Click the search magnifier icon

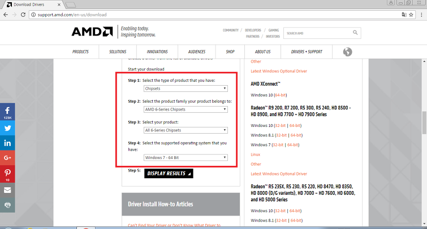point(355,33)
